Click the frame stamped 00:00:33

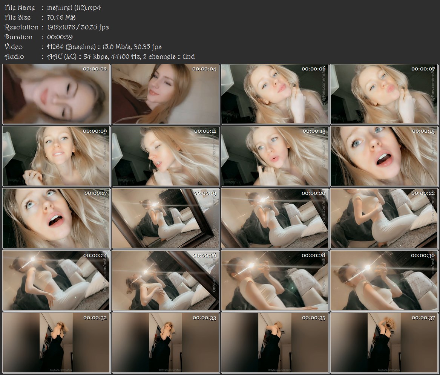click(x=166, y=343)
